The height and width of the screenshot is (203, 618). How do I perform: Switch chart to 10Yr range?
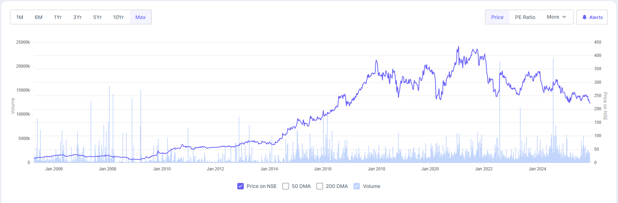click(x=118, y=17)
